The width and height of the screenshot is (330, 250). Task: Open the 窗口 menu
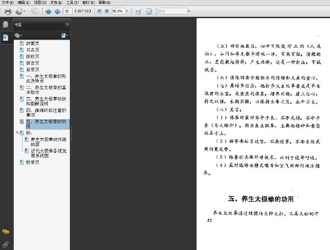(x=89, y=3)
